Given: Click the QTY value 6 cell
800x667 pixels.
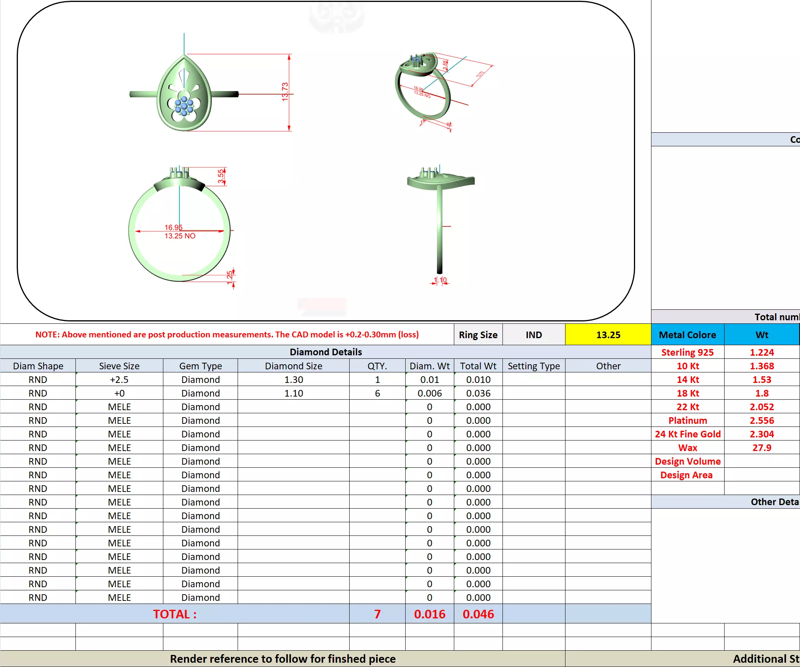Looking at the screenshot, I should 377,393.
